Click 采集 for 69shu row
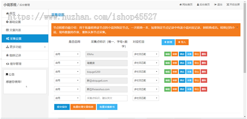This screenshot has width=247, height=119. click(x=189, y=54)
